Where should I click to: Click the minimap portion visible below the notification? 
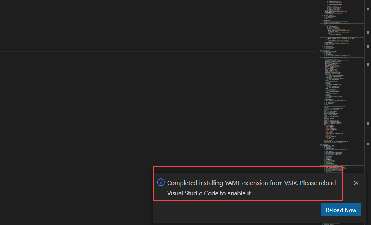[x=333, y=224]
